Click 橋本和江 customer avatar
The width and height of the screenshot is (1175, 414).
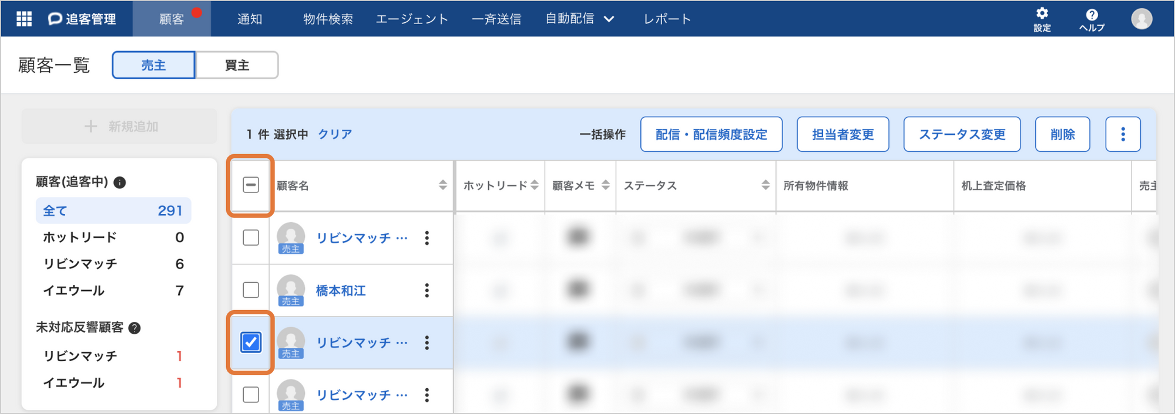pyautogui.click(x=291, y=290)
